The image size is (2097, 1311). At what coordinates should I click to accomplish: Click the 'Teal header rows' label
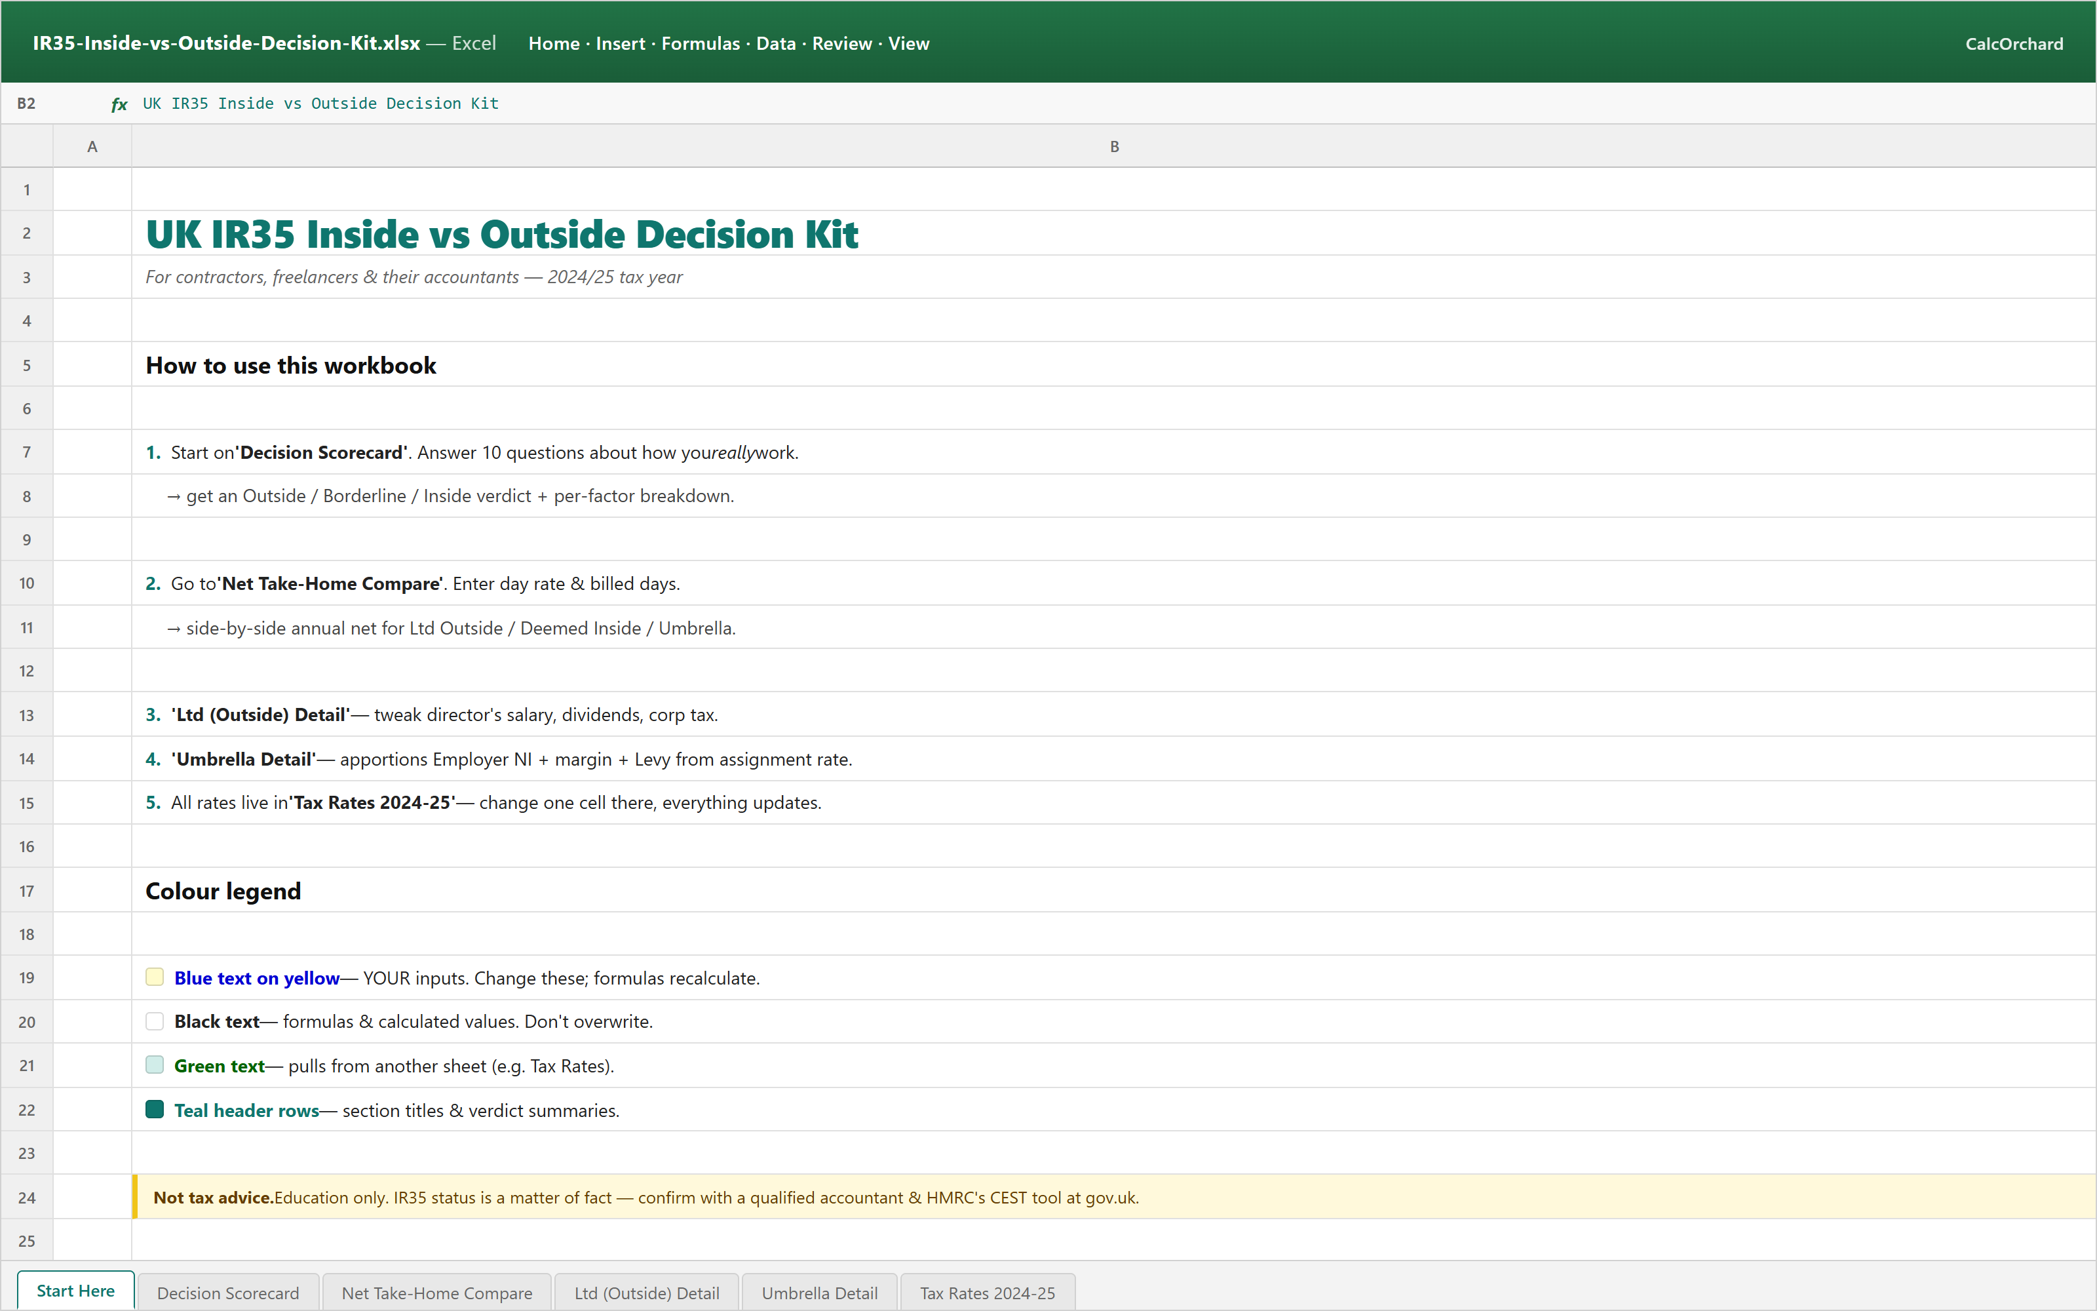[246, 1110]
